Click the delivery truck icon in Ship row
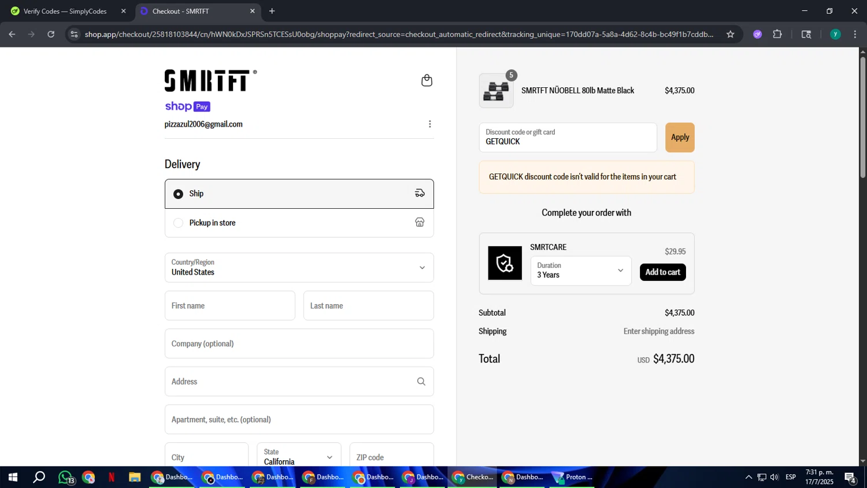The height and width of the screenshot is (488, 867). coord(420,193)
